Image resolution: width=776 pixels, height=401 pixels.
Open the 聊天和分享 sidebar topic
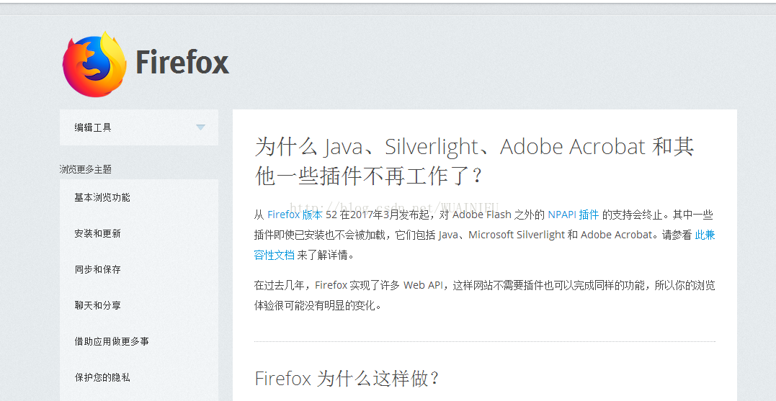pos(97,305)
